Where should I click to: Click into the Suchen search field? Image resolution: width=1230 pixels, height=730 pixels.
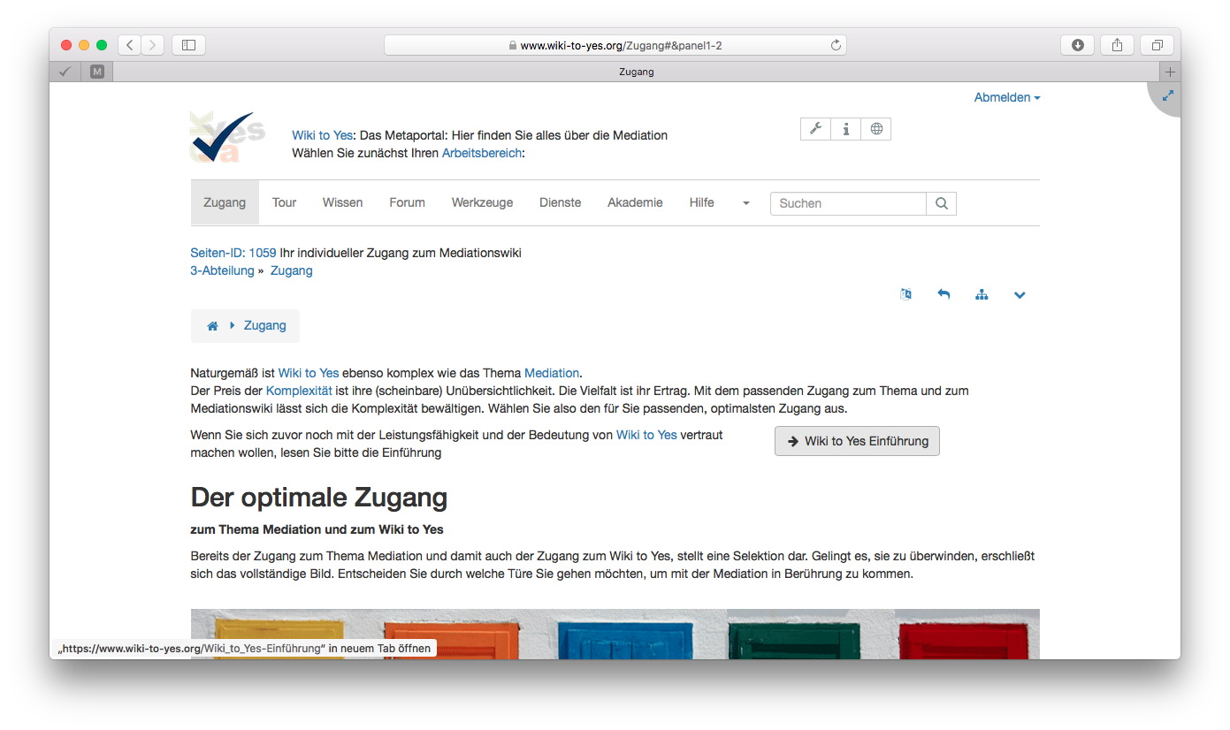point(847,203)
